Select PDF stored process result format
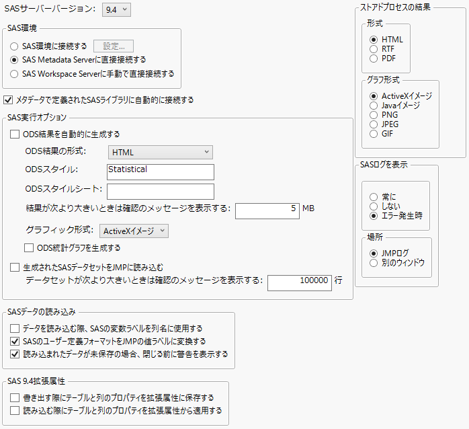The width and height of the screenshot is (469, 429). coord(374,58)
